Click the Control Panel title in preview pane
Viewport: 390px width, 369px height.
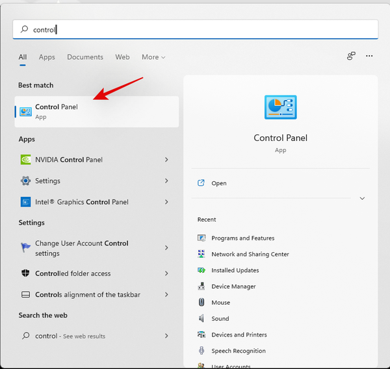[281, 138]
